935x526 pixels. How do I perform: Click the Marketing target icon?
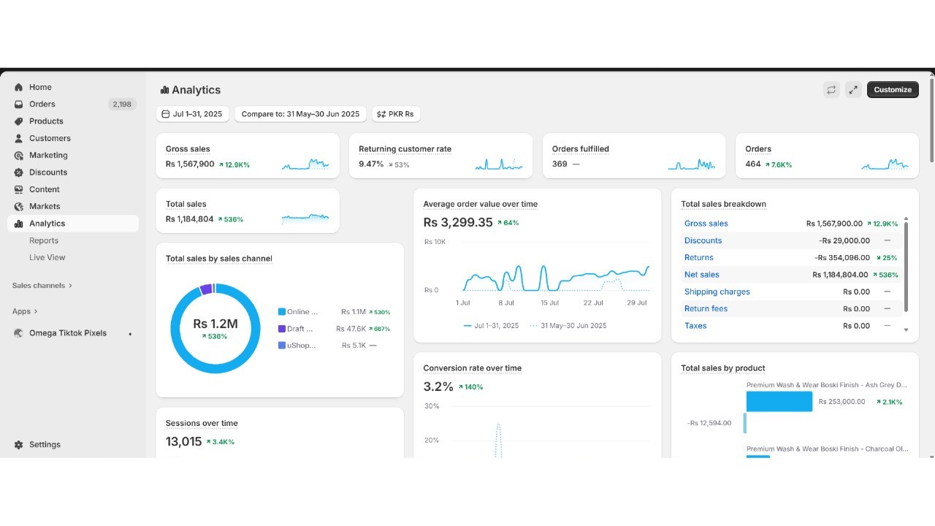coord(19,156)
